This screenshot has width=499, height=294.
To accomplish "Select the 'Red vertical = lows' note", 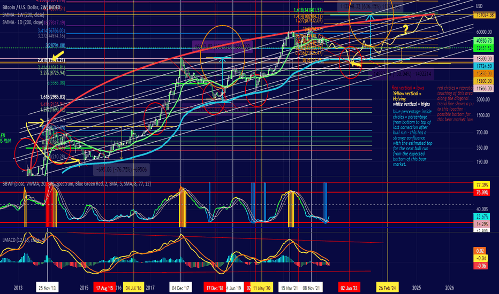I will click(407, 88).
